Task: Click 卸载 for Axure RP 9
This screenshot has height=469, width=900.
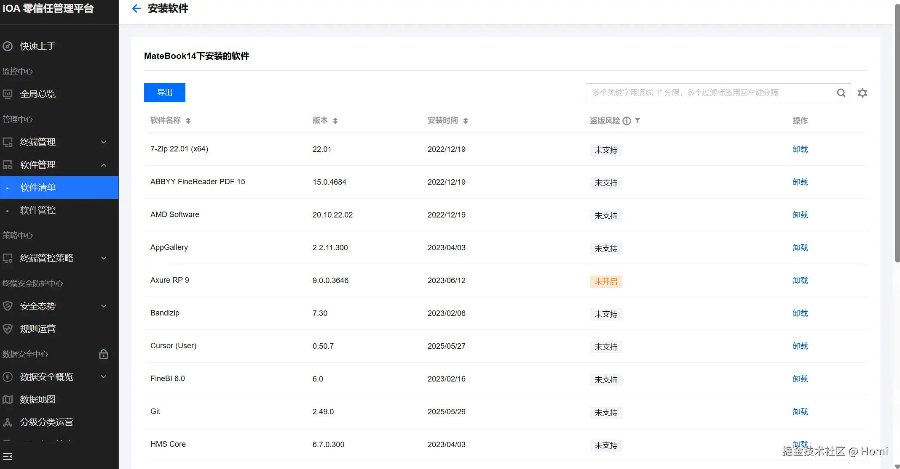Action: point(800,281)
